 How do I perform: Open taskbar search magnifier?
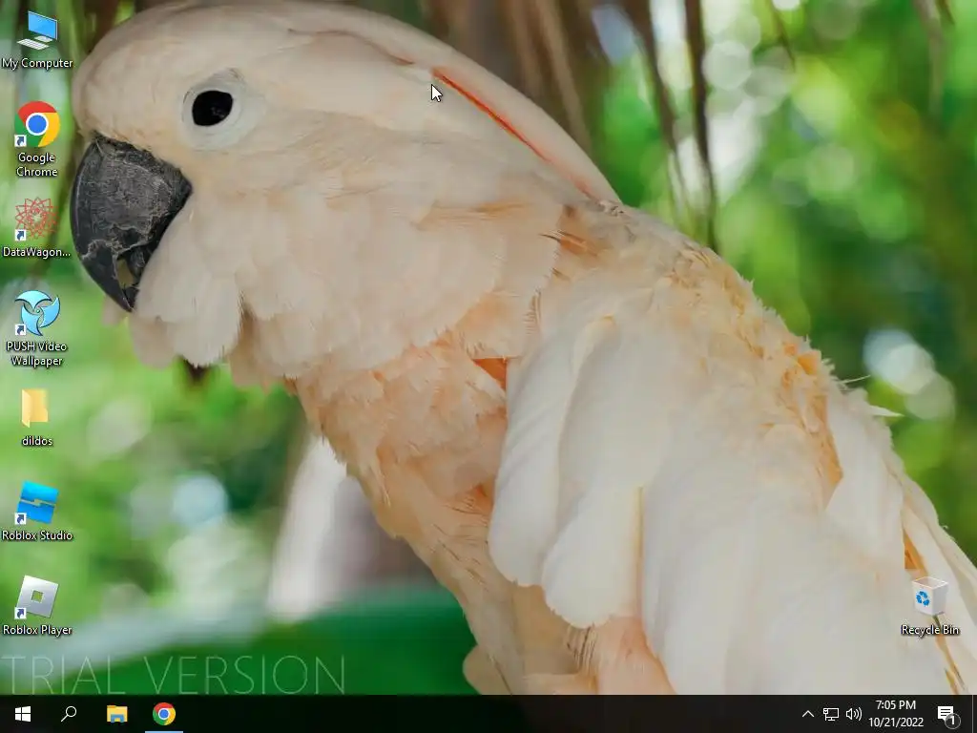(69, 714)
